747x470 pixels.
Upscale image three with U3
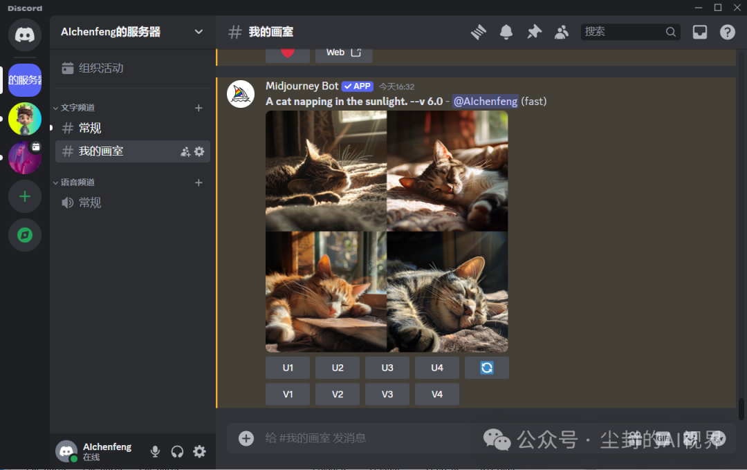click(387, 368)
